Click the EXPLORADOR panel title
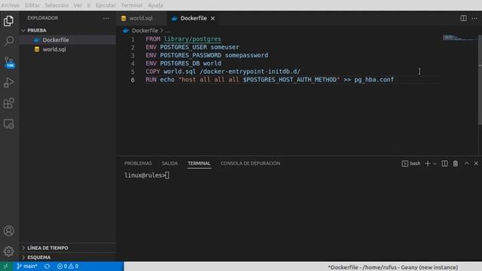This screenshot has width=482, height=271. pos(43,18)
